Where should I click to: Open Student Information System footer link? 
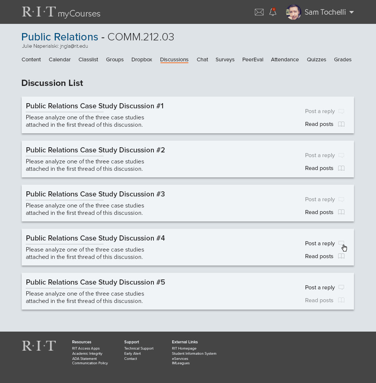194,354
